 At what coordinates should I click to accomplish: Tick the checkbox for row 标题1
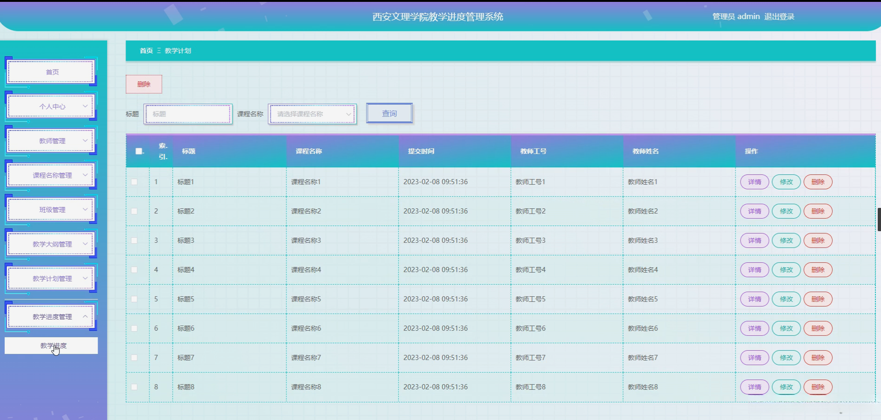point(134,182)
